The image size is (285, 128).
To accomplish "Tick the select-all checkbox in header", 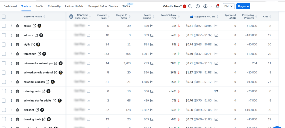I will pyautogui.click(x=4, y=17).
